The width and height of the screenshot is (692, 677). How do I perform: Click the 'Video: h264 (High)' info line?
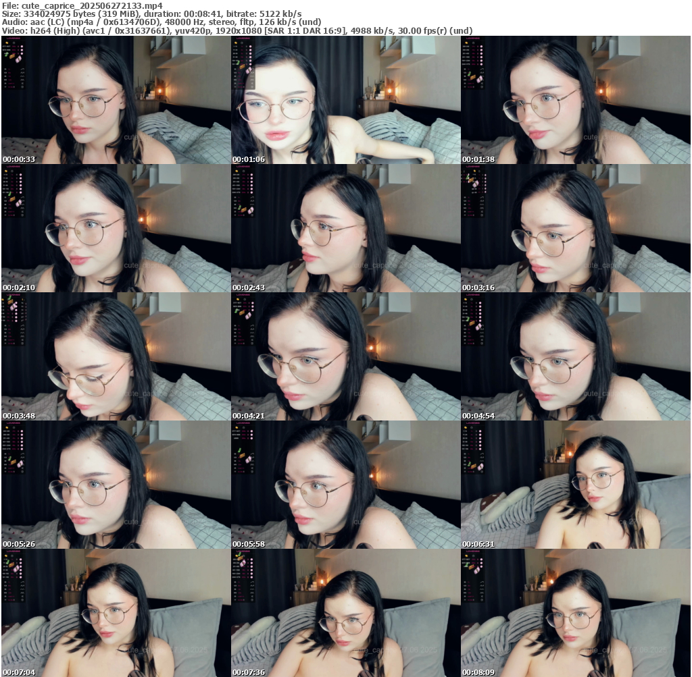[237, 30]
